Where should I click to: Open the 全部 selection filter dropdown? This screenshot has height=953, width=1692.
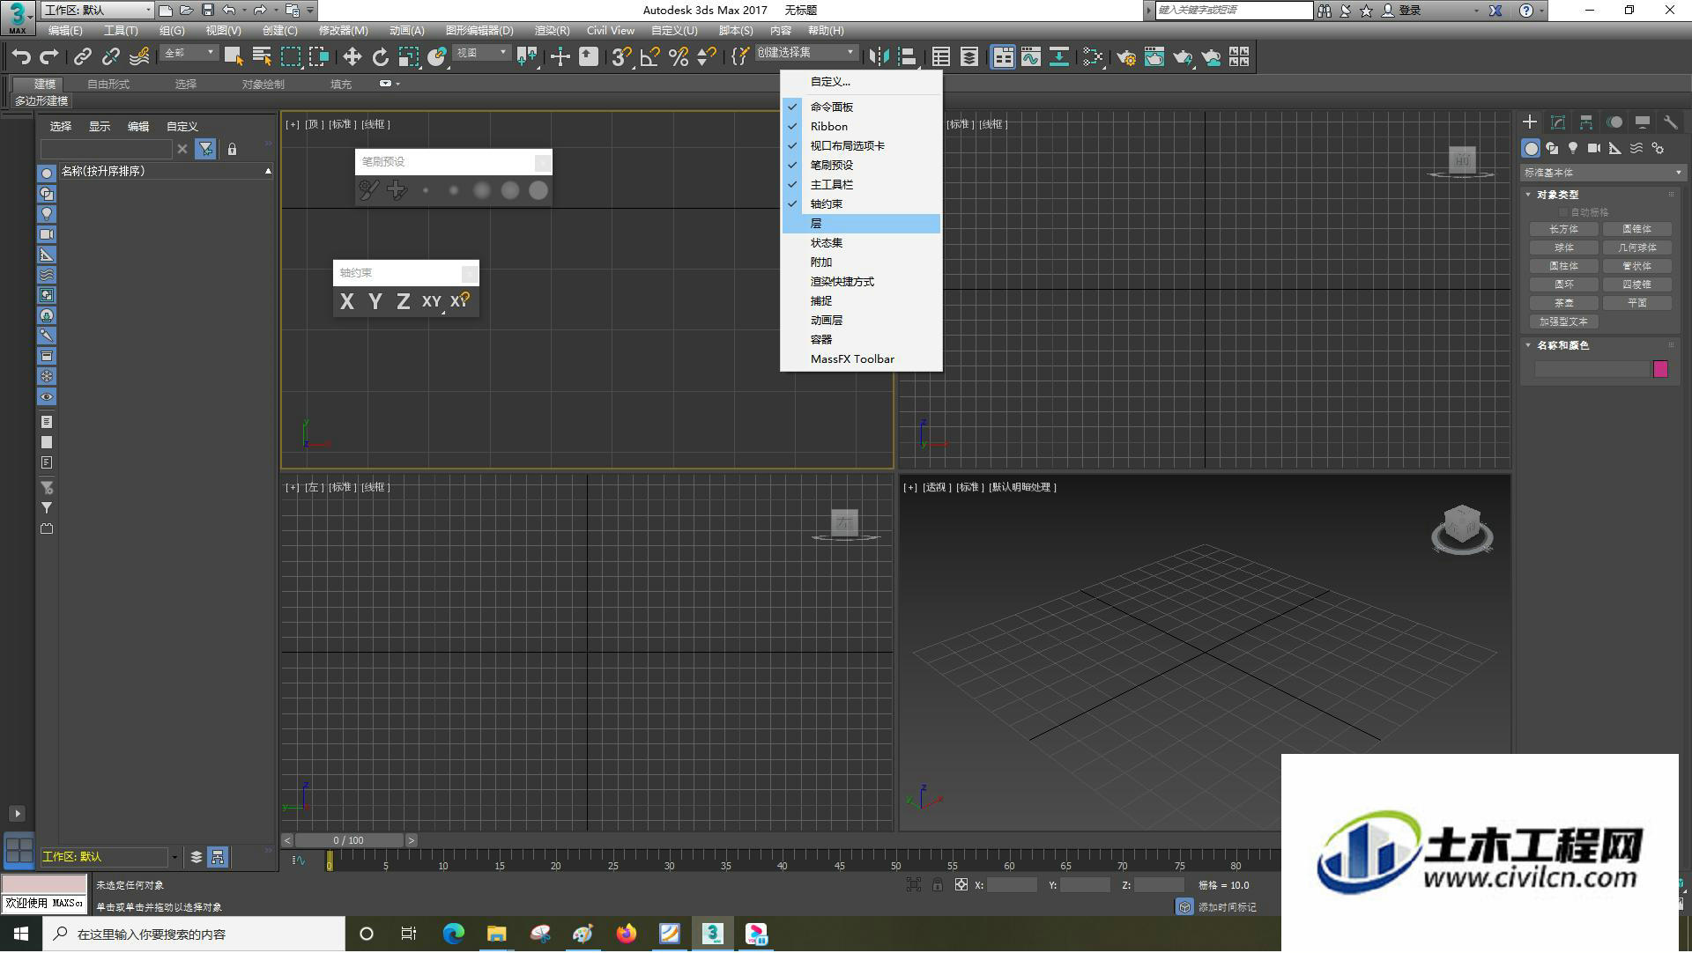[x=189, y=54]
